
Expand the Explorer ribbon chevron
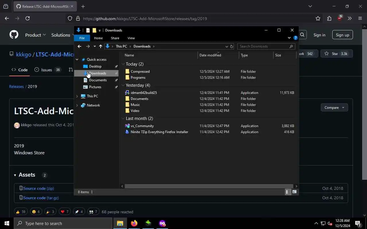coord(289,38)
